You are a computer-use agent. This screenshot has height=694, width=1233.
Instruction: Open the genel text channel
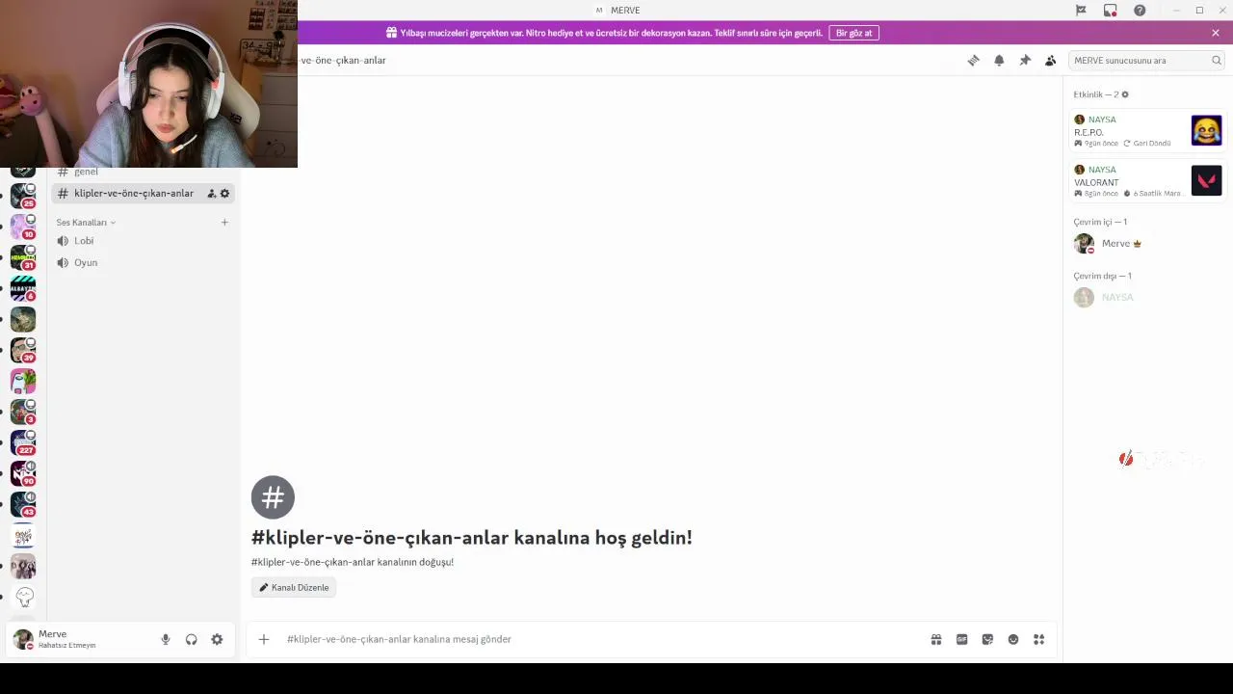pos(143,172)
